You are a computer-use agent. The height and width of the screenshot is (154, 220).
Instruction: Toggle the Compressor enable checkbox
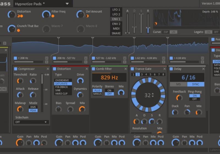pos(16,69)
